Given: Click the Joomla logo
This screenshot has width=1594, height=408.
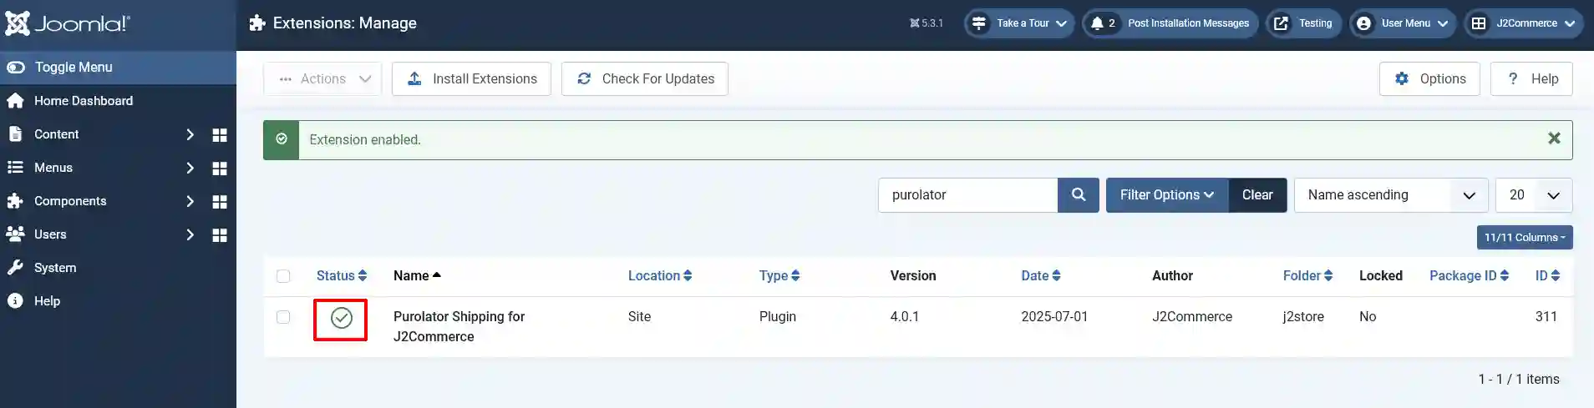Looking at the screenshot, I should pyautogui.click(x=68, y=23).
